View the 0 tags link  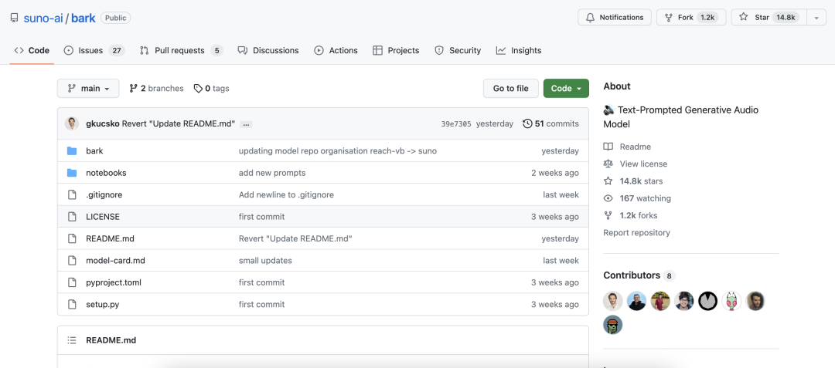(211, 89)
